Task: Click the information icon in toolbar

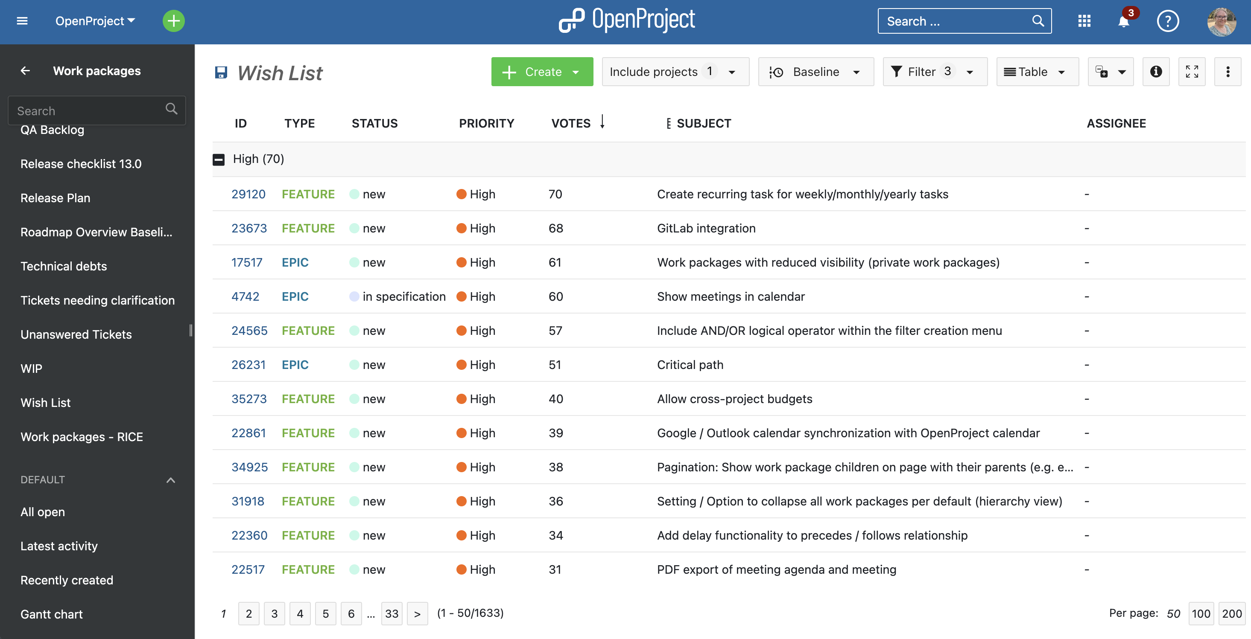Action: [1156, 72]
